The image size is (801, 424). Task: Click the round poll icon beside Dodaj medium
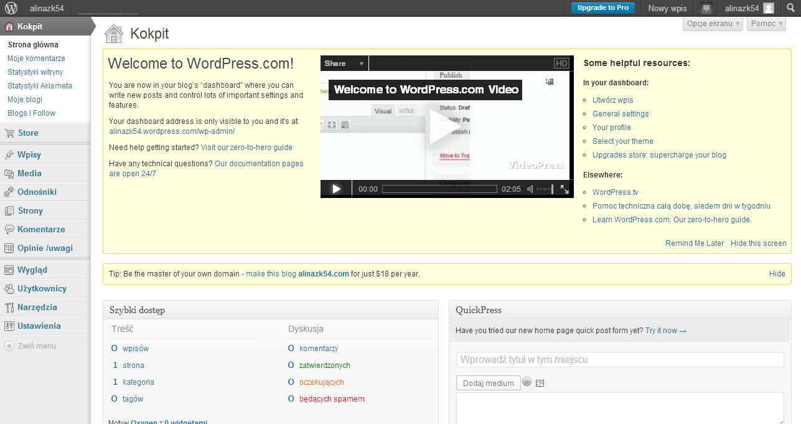click(527, 382)
